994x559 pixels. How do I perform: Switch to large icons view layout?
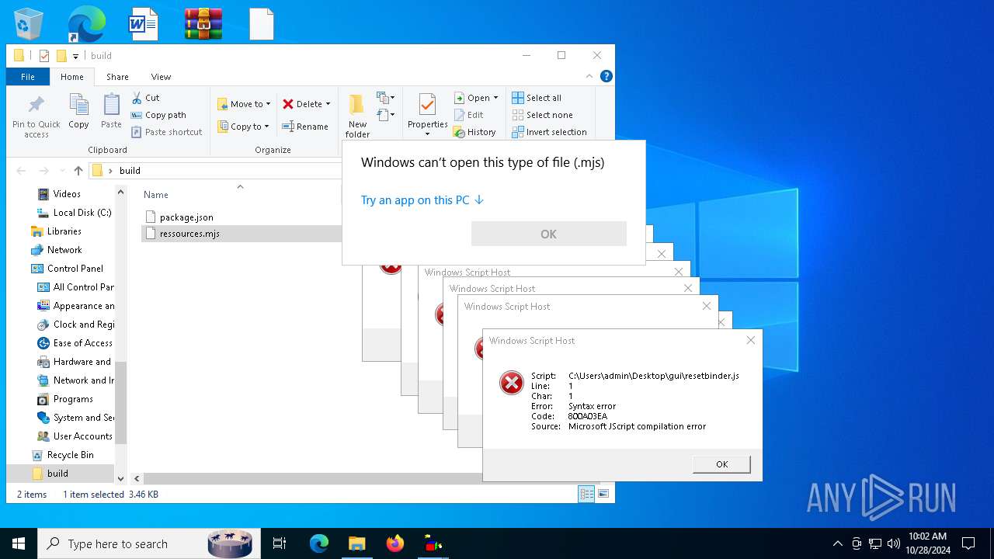click(x=603, y=494)
